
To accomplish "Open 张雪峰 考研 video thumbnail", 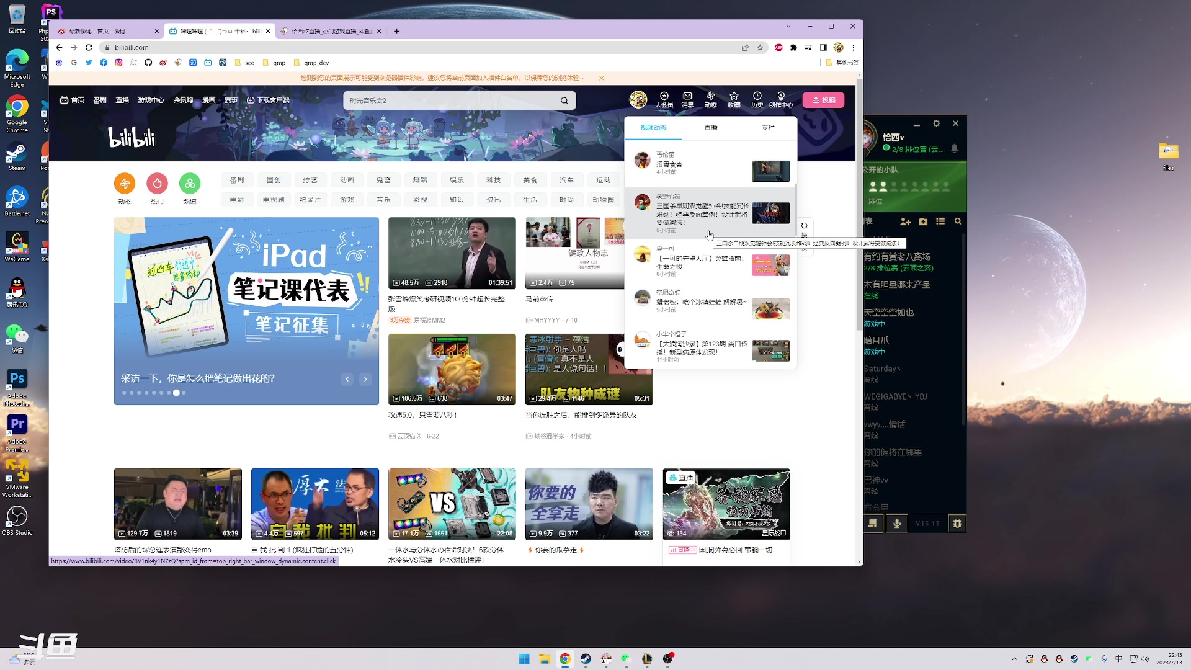I will [452, 253].
